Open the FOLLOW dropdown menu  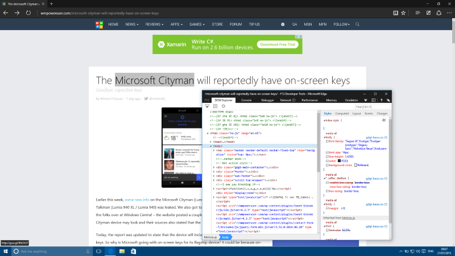[341, 24]
